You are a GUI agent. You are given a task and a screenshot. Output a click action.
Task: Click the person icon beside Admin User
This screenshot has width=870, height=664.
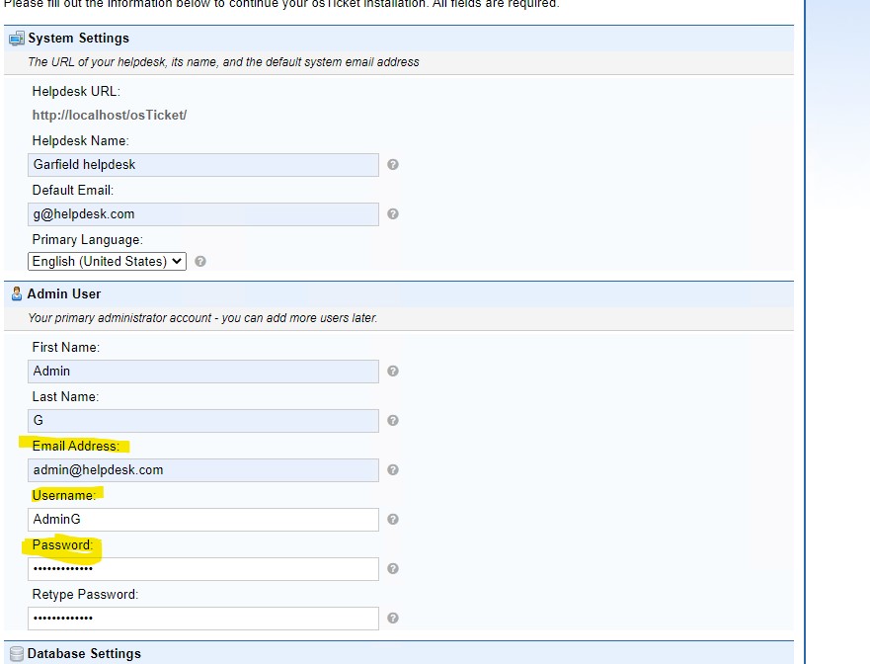[16, 293]
